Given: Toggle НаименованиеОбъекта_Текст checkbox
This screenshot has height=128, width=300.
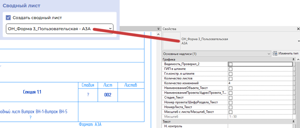Looking at the screenshot, I should pos(231,88).
